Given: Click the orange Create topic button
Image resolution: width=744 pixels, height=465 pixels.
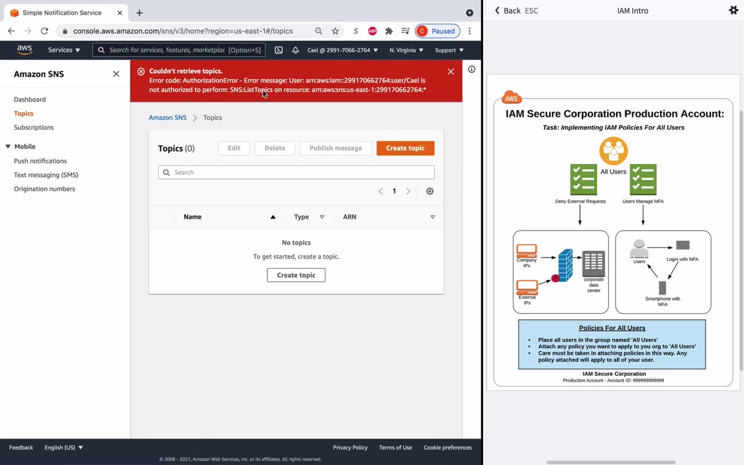Looking at the screenshot, I should point(405,148).
